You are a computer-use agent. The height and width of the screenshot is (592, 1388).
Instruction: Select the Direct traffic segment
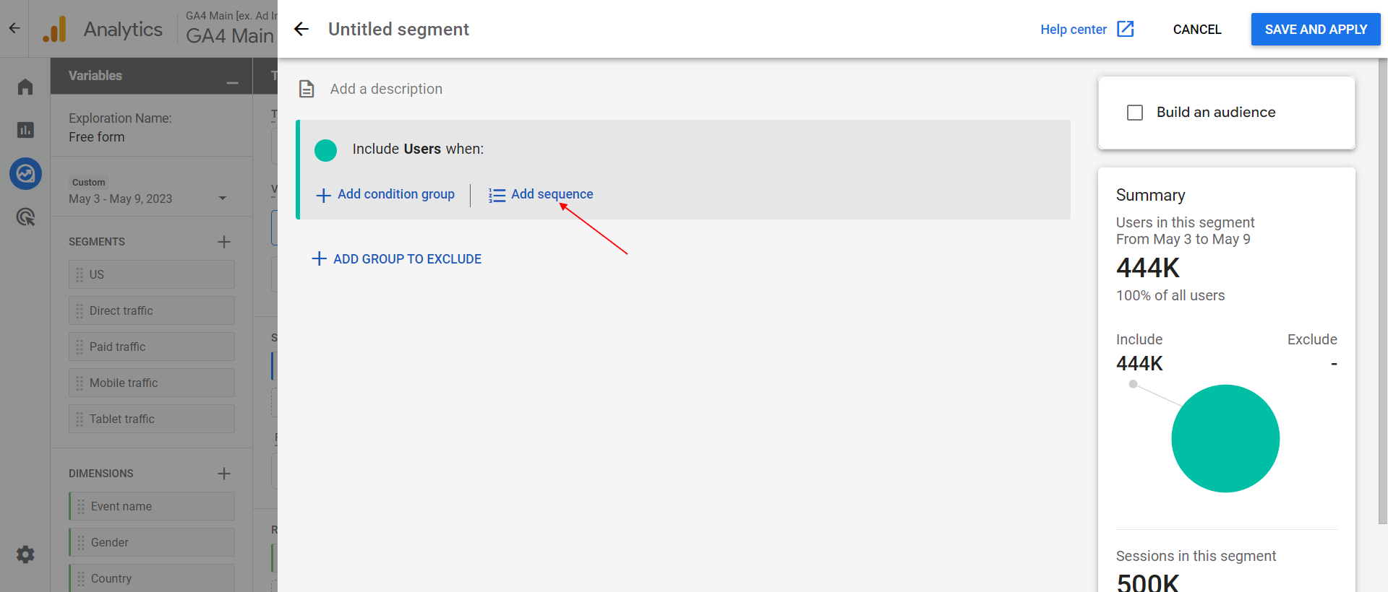pos(152,310)
